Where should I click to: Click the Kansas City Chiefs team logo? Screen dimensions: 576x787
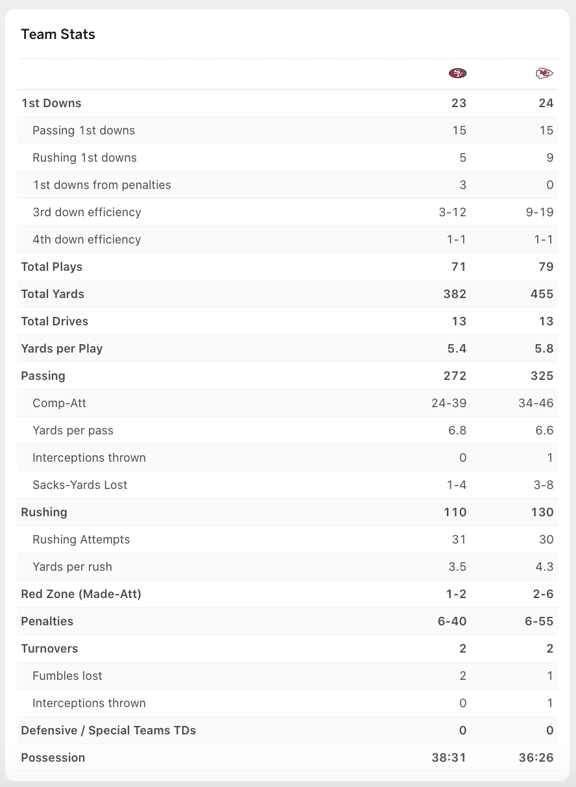coord(544,73)
